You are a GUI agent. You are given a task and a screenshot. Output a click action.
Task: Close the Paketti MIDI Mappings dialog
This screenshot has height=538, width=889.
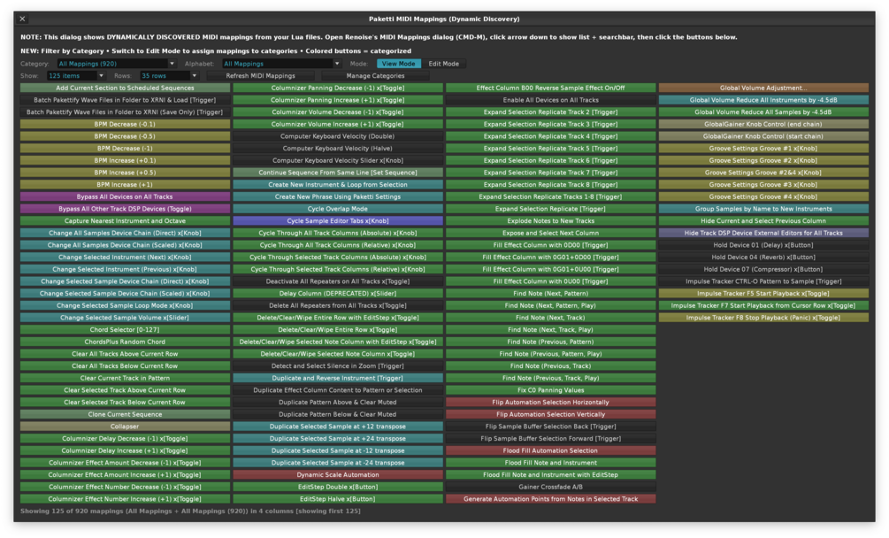click(22, 19)
